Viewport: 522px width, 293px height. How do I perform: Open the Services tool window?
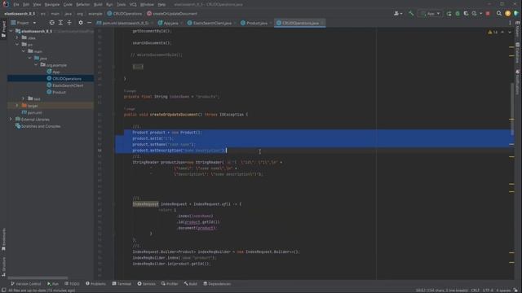pos(147,284)
